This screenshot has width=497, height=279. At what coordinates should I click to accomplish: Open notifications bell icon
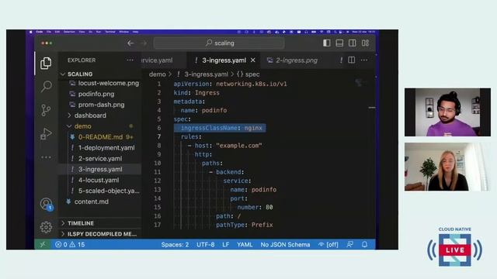pos(364,245)
